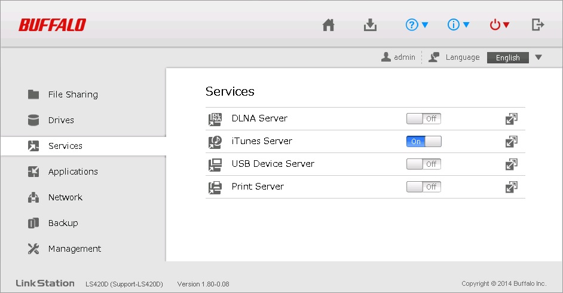This screenshot has height=293, width=563.
Task: Open the red power options menu
Action: coord(500,25)
